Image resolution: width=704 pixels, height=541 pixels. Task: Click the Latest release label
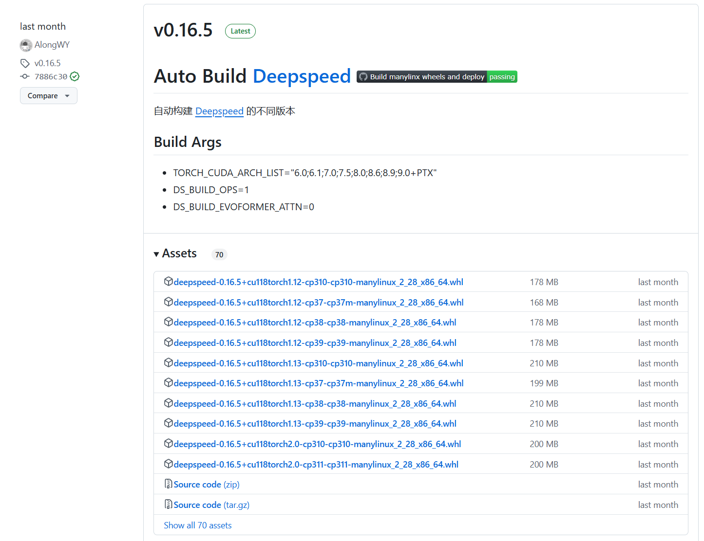(x=240, y=31)
